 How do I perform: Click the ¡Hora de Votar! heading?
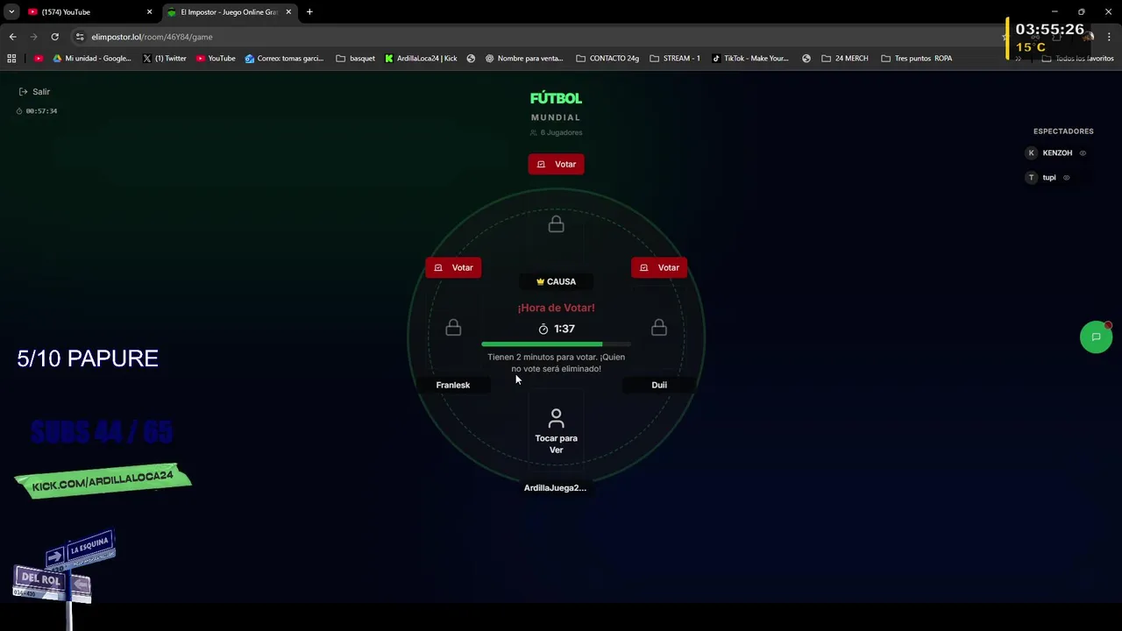(556, 308)
